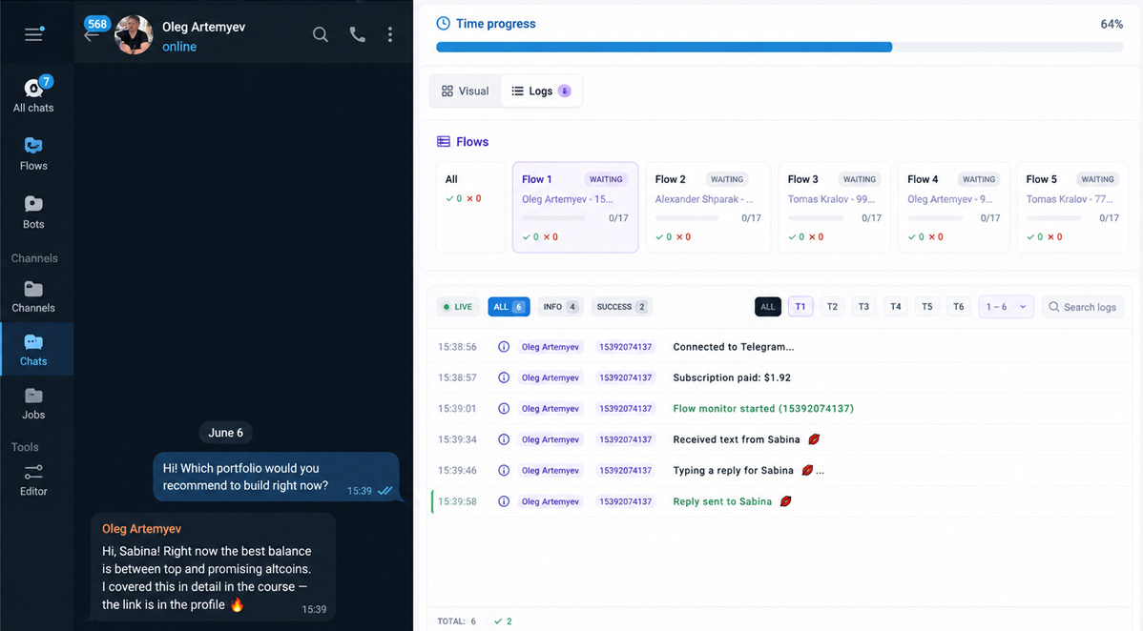Select the T2 filter
The height and width of the screenshot is (631, 1143).
tap(832, 307)
